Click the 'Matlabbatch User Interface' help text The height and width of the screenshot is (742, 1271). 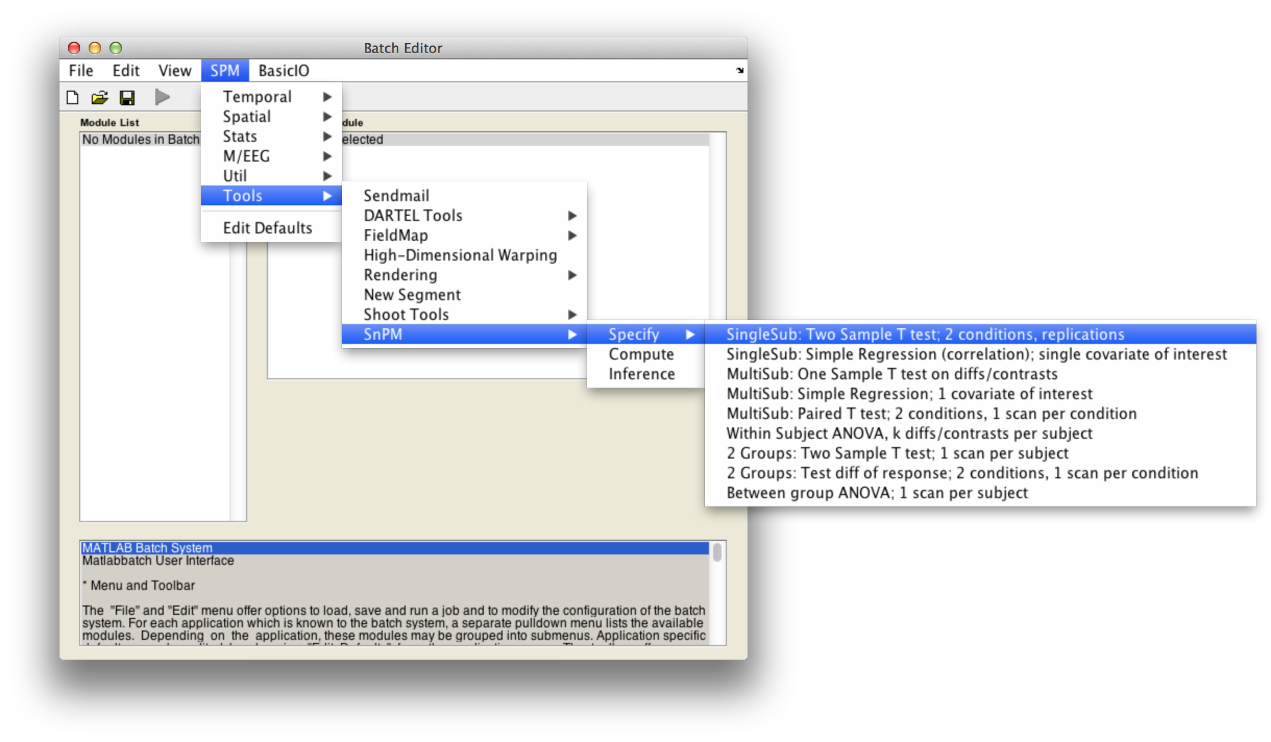[x=158, y=561]
